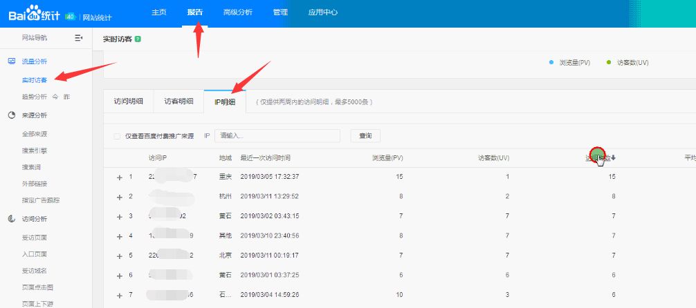Expand row 4 (其他) with plus sign
Image resolution: width=696 pixels, height=308 pixels.
(x=119, y=237)
